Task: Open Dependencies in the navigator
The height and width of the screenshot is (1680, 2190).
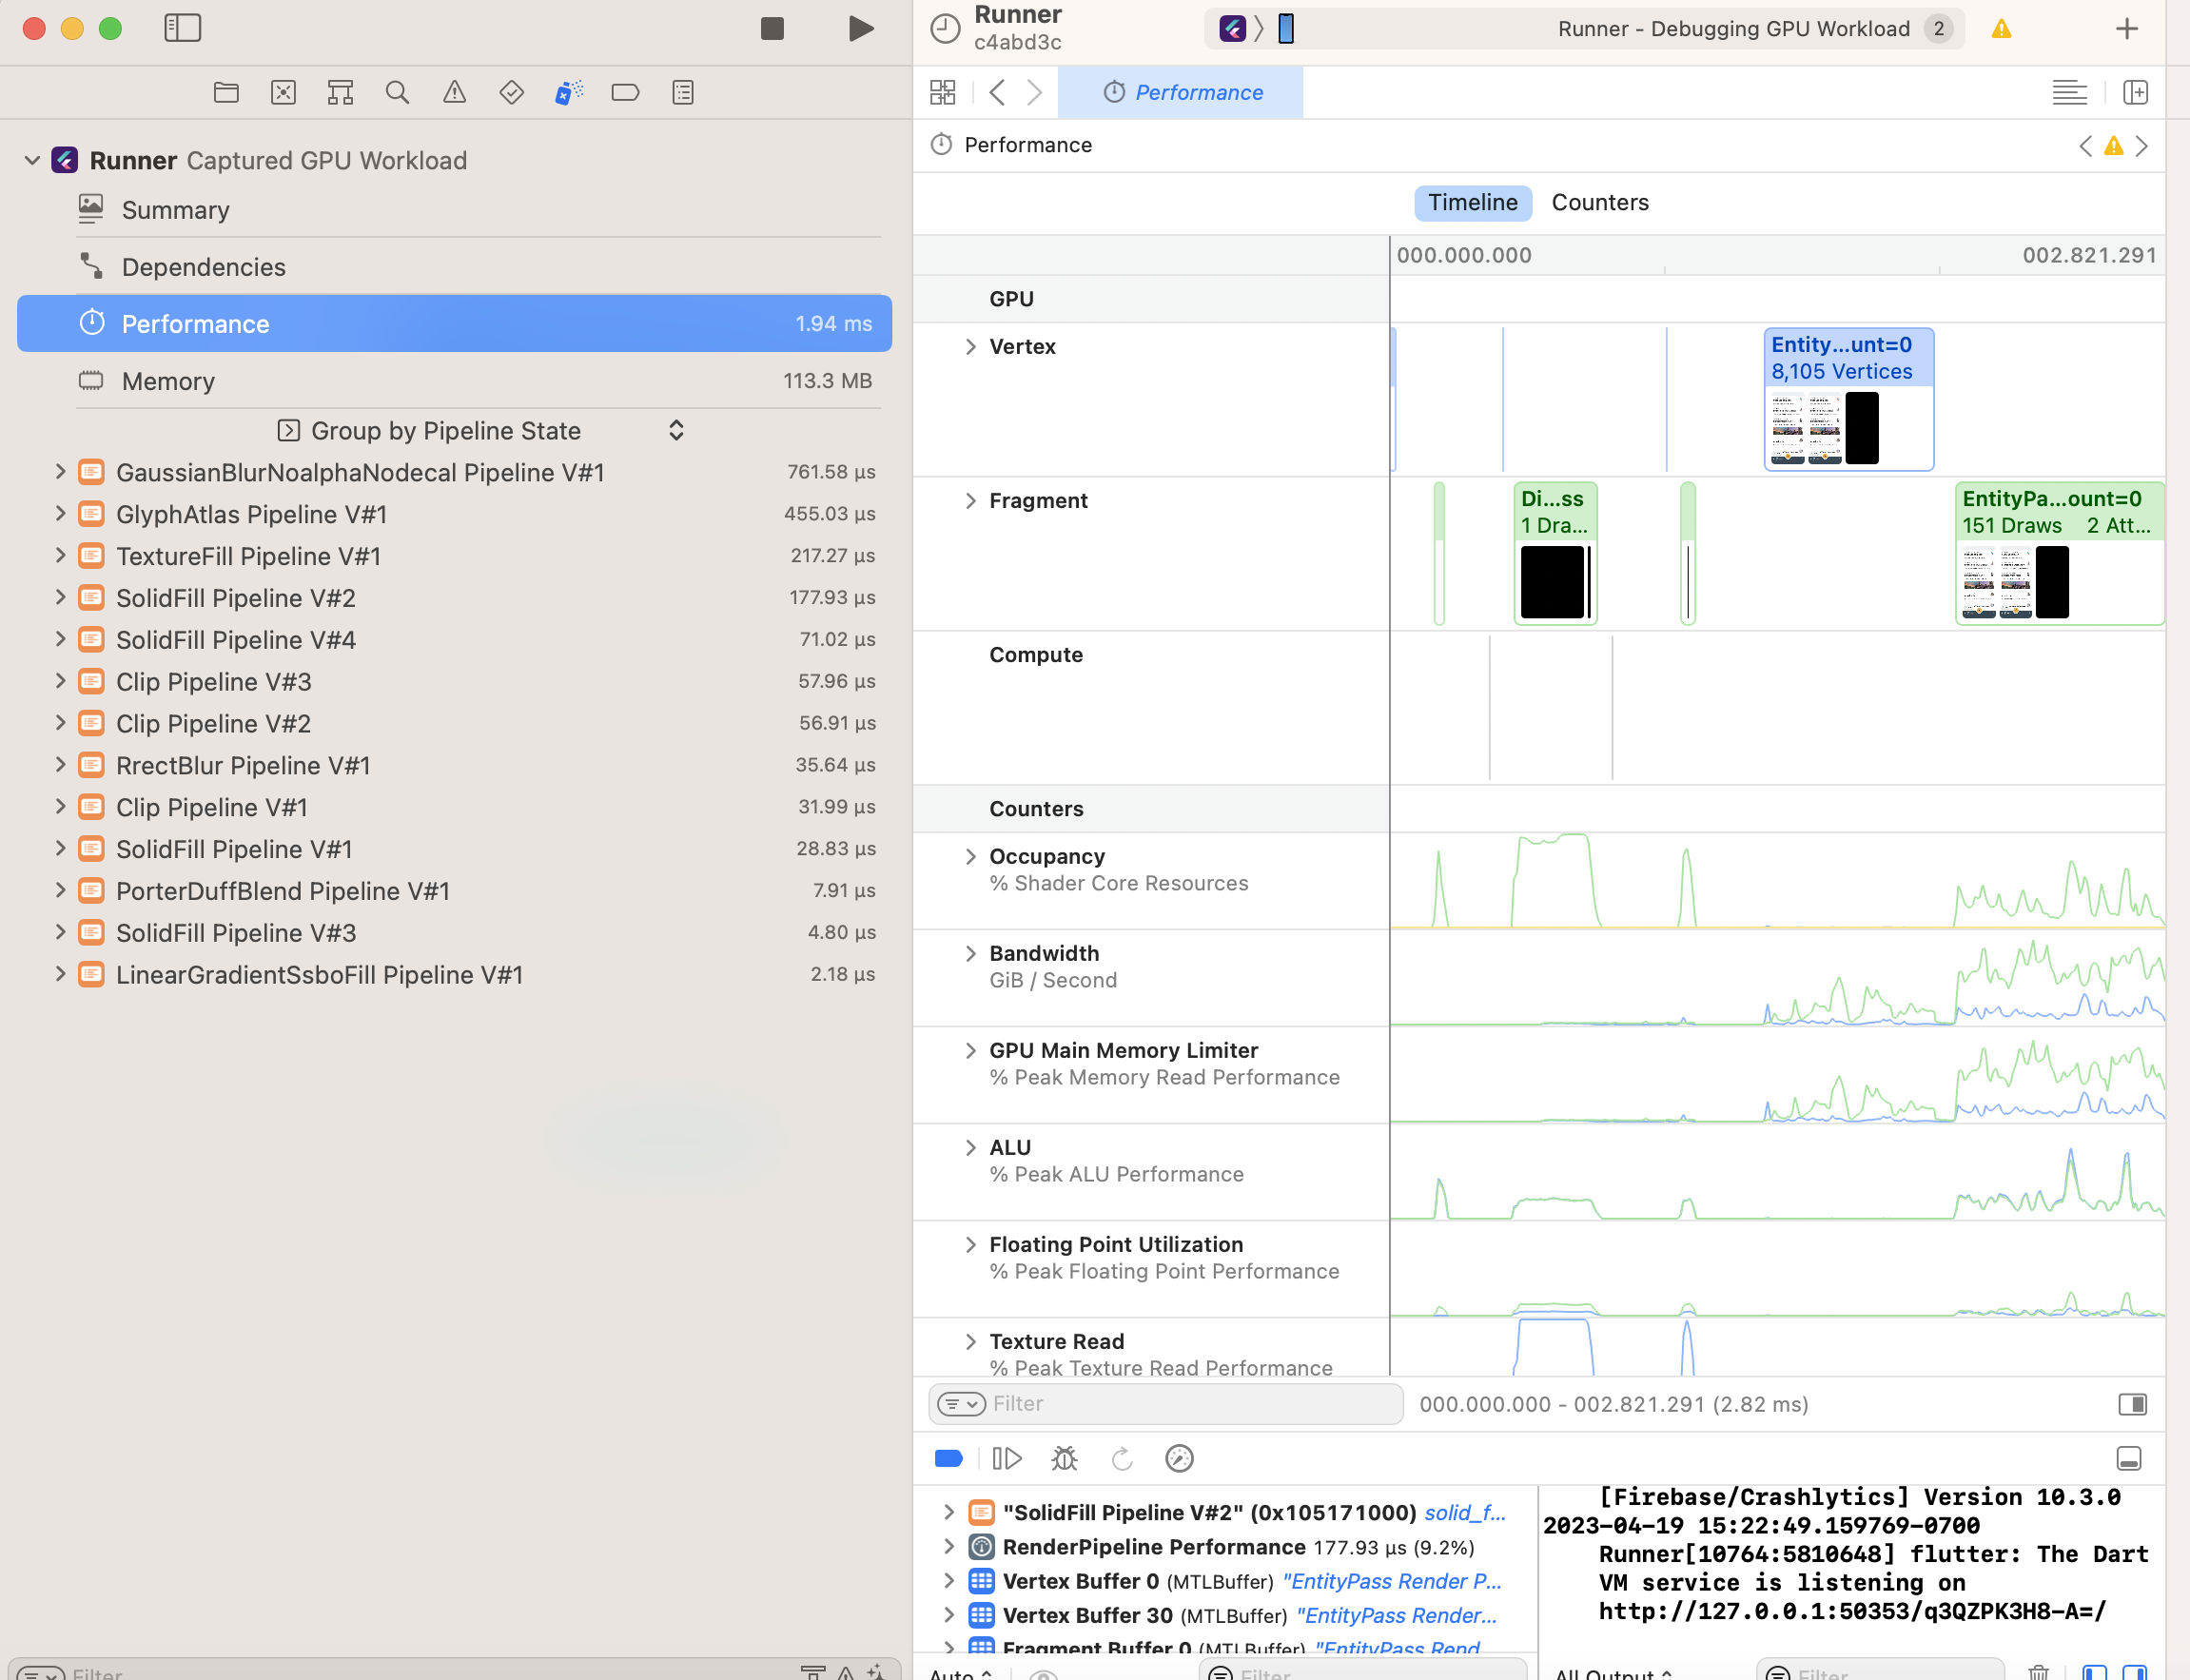Action: pos(203,267)
